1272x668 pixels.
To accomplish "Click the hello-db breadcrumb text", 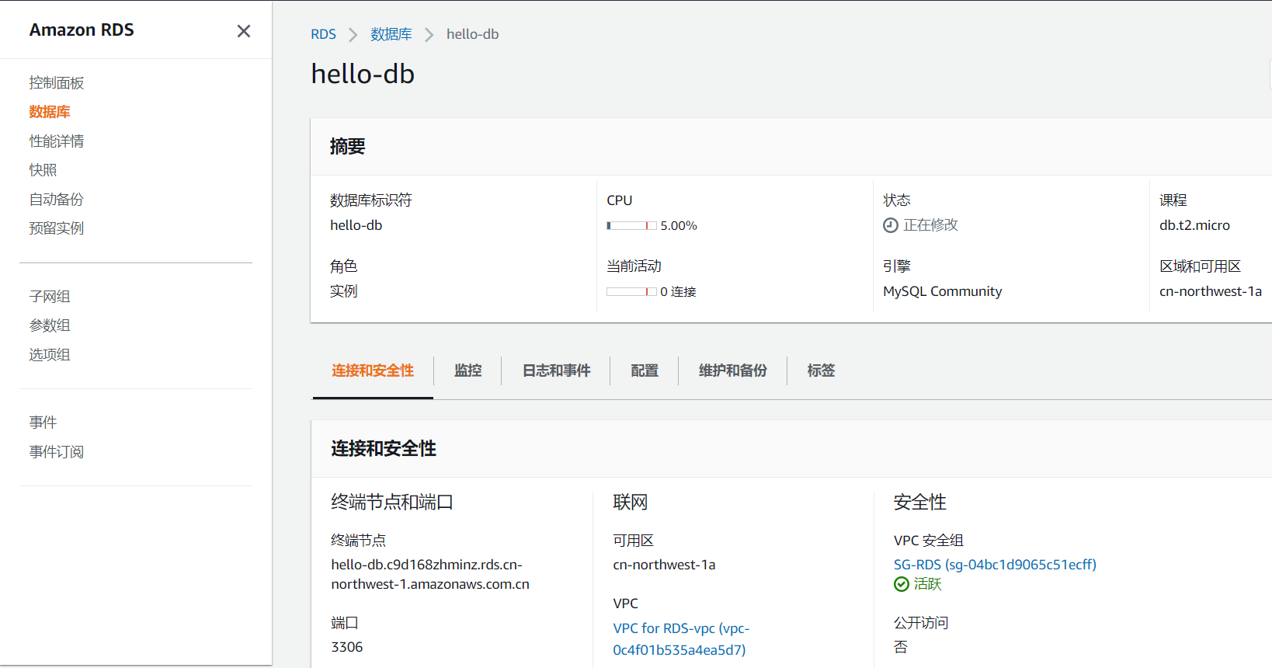I will (x=473, y=34).
